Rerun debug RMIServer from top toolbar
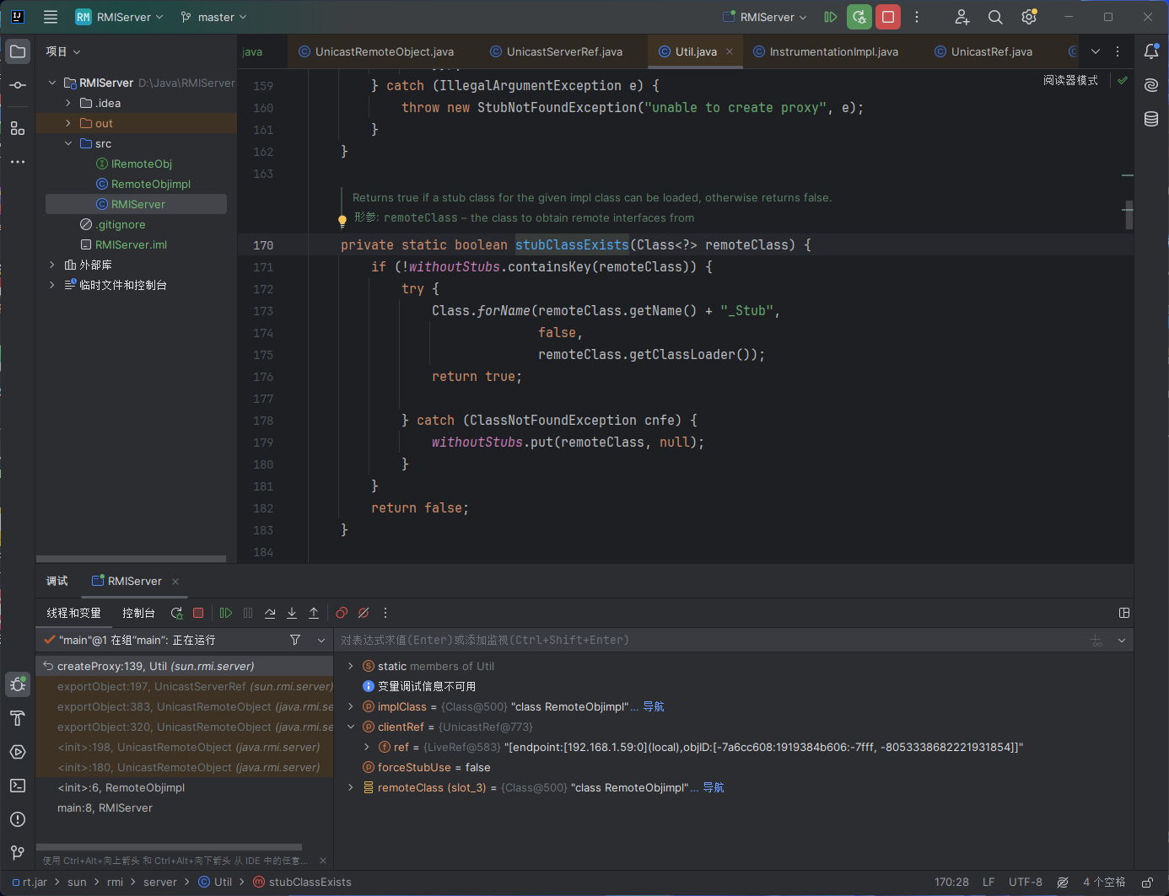This screenshot has height=896, width=1169. pos(859,17)
